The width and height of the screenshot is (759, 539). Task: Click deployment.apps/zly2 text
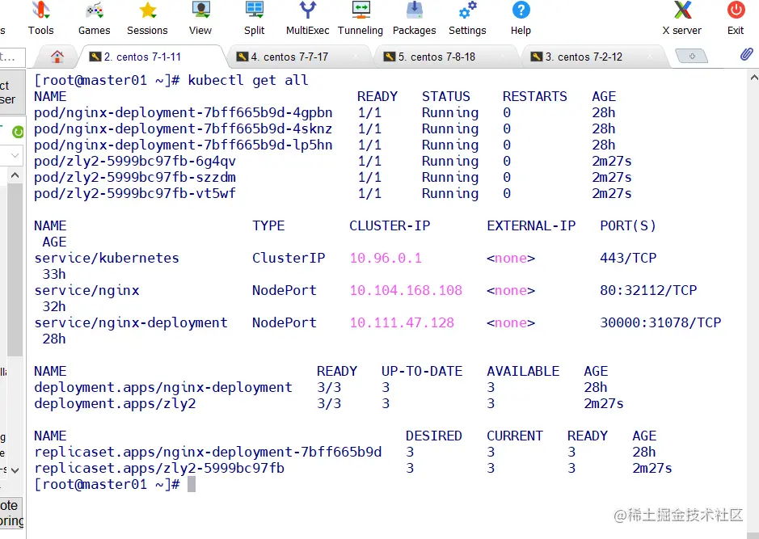115,403
